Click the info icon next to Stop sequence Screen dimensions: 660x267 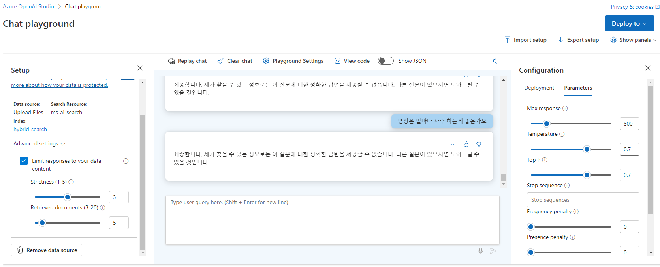point(567,185)
